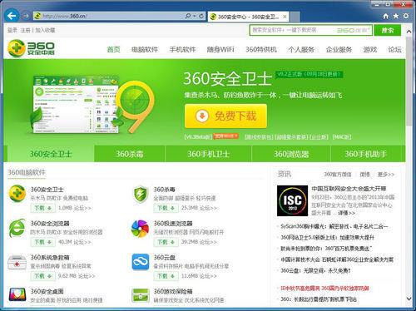
Task: Click the browser forward arrow button
Action: [26, 16]
